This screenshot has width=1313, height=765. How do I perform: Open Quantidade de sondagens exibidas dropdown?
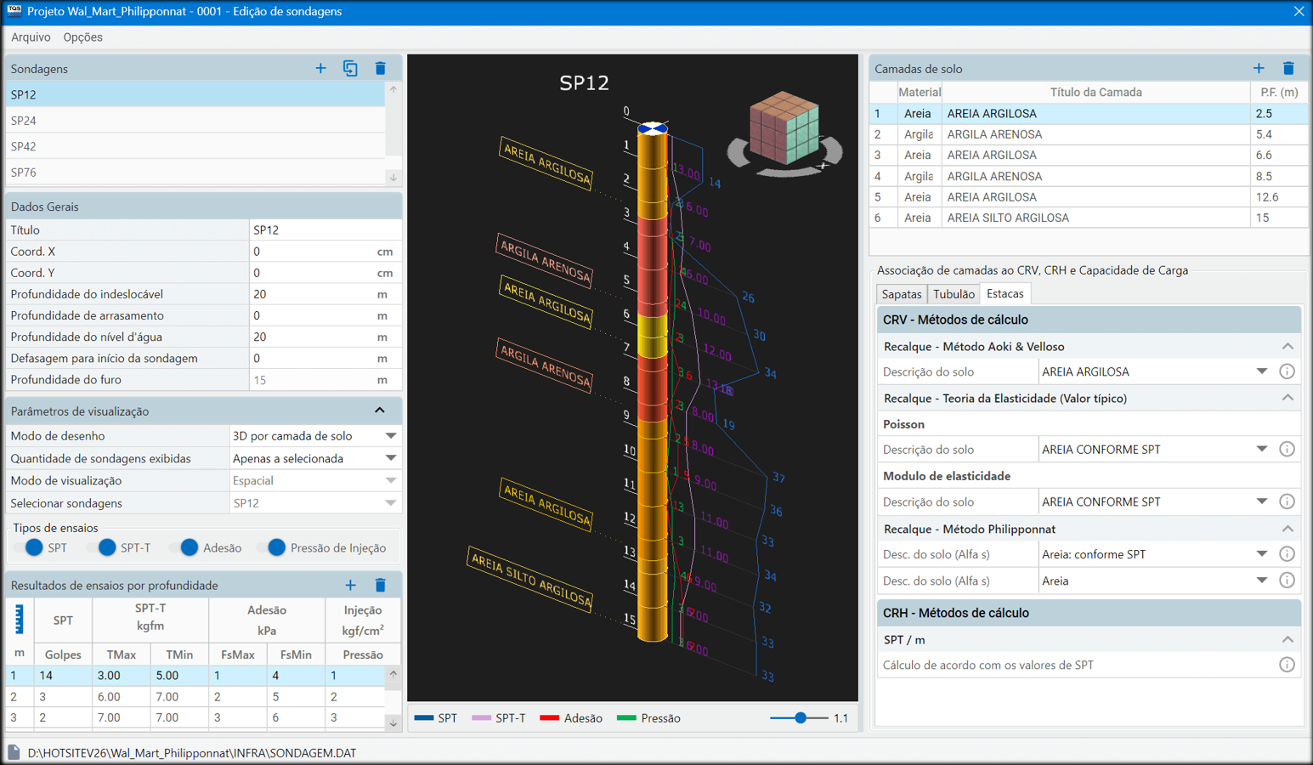click(x=391, y=458)
